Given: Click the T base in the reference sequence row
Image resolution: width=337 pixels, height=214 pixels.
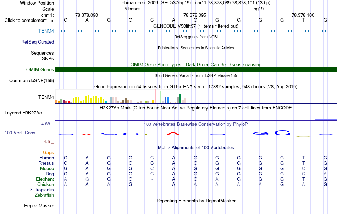Looking at the screenshot, I should 303,20.
